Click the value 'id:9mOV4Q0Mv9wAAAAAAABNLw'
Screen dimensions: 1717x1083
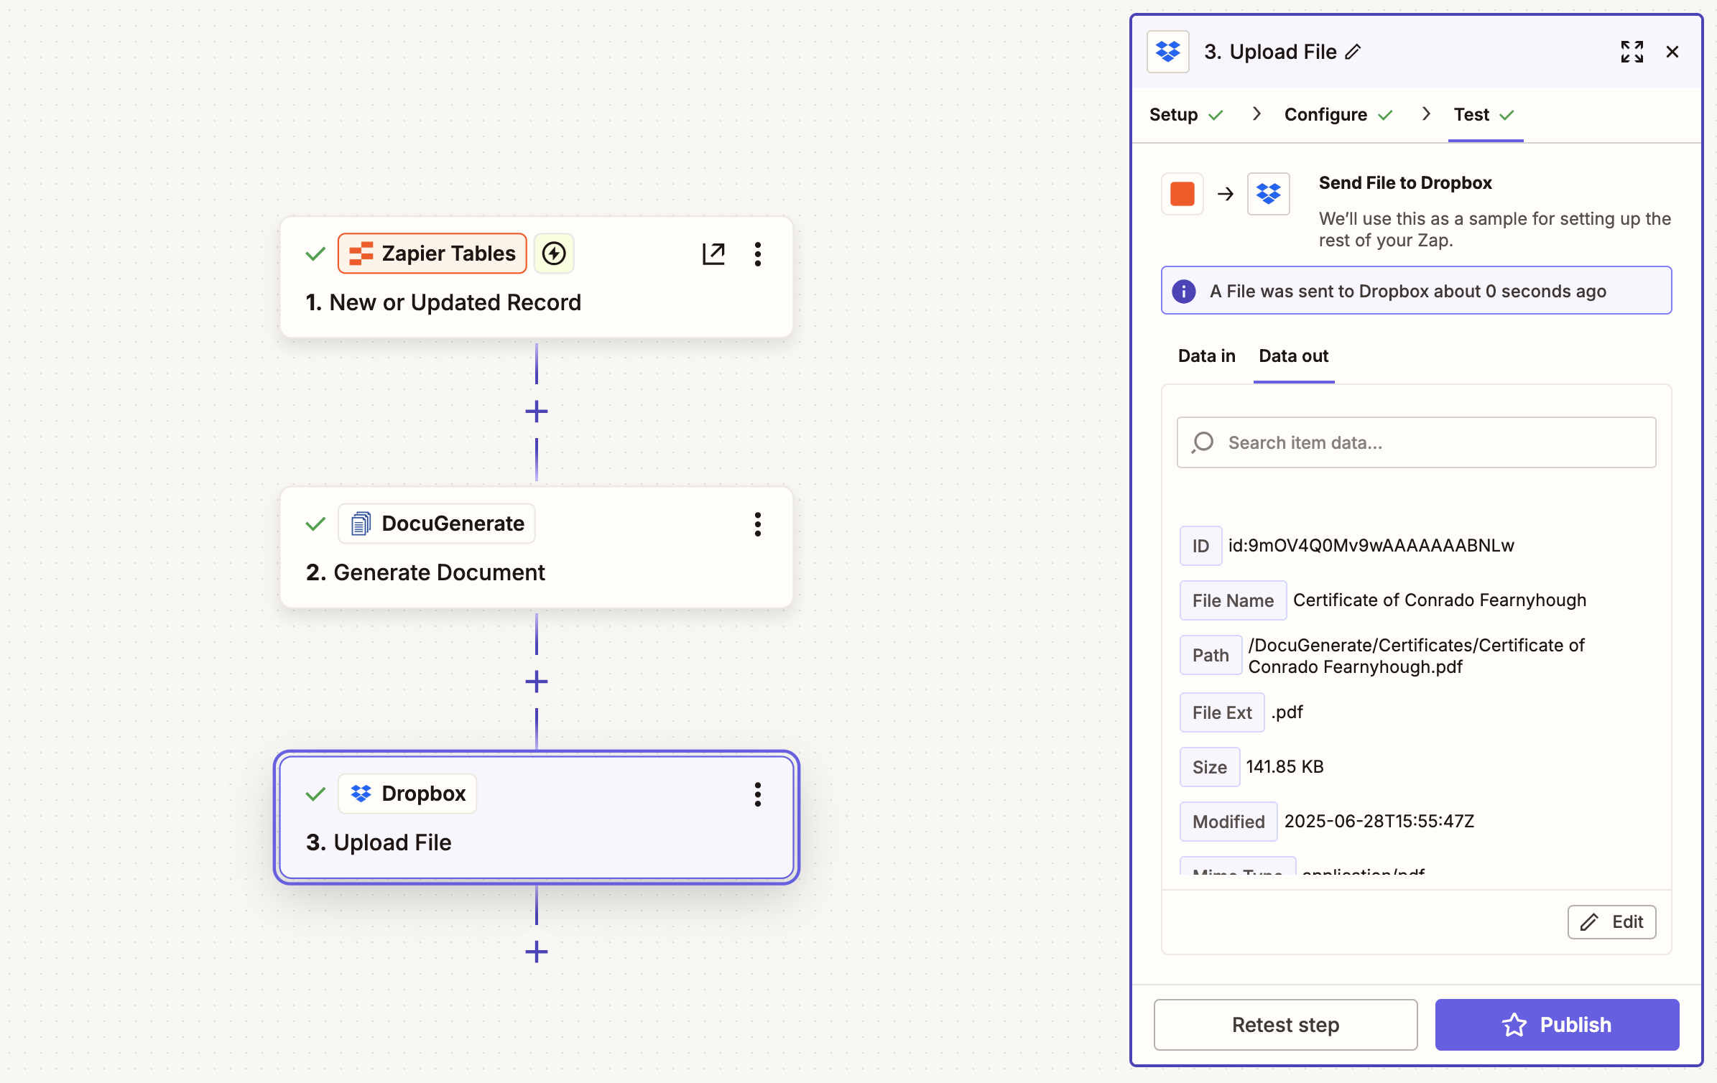1371,546
